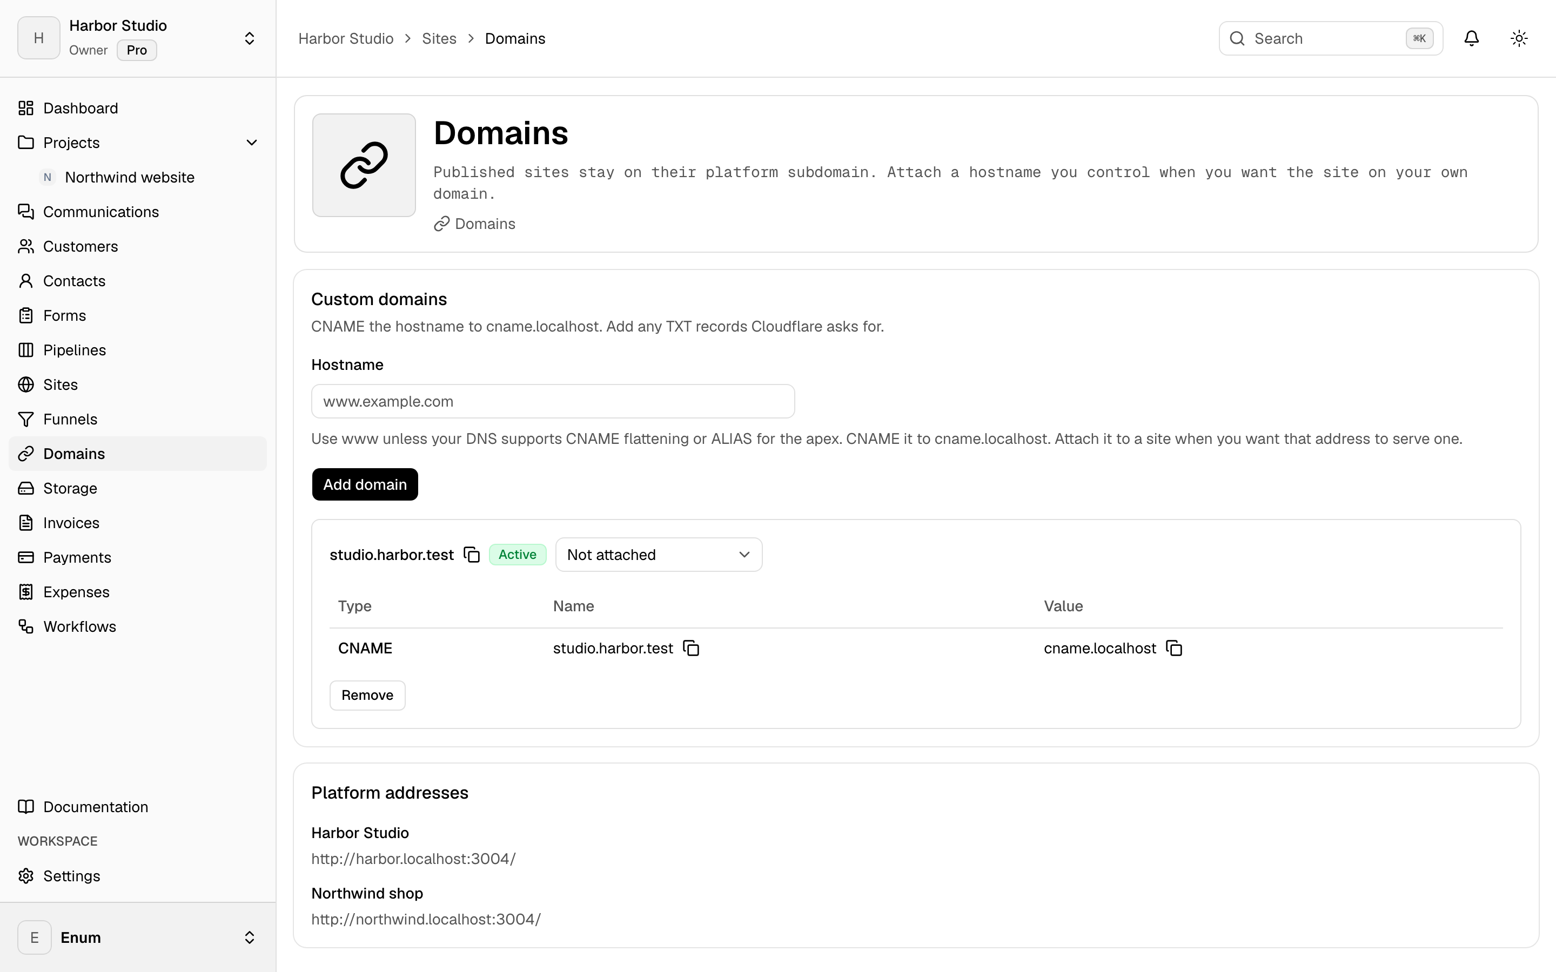Image resolution: width=1556 pixels, height=972 pixels.
Task: Click the CNAME type cell
Action: click(365, 648)
